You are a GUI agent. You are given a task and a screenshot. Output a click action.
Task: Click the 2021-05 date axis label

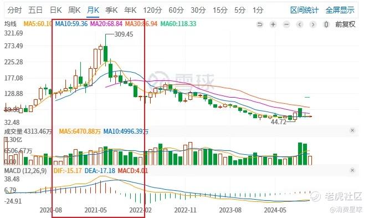[95, 210]
